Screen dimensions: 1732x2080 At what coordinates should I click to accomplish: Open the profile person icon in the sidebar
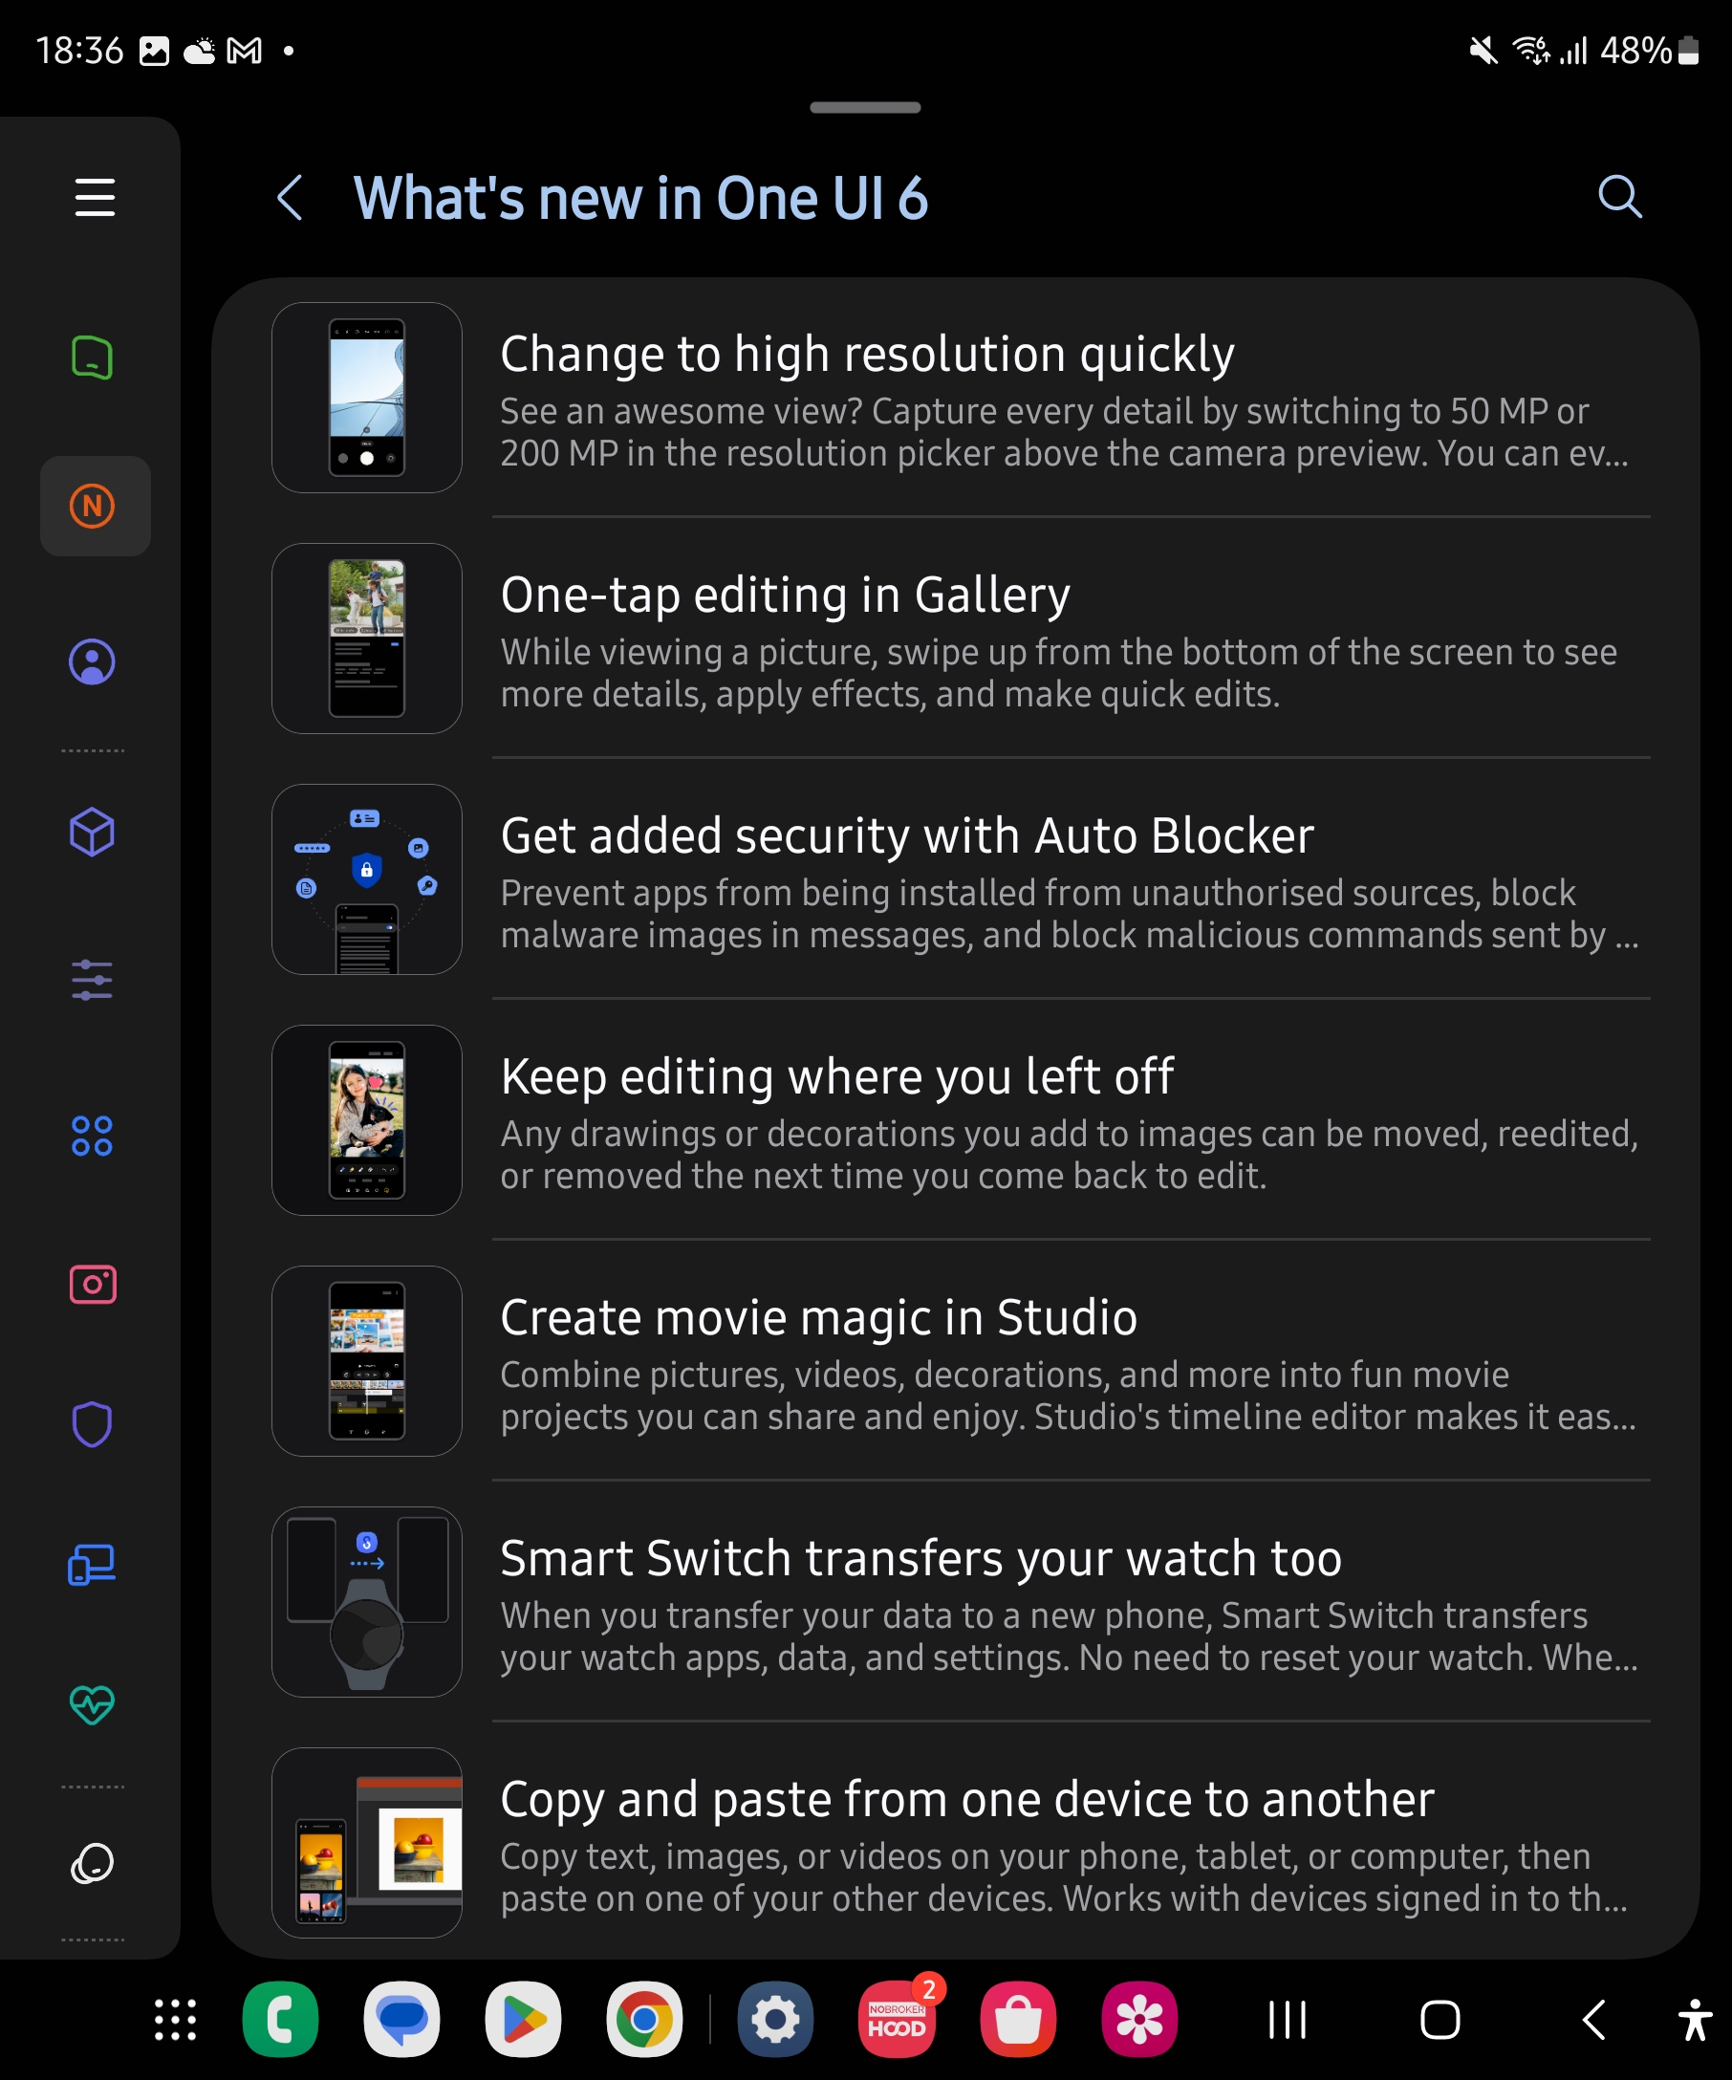pyautogui.click(x=92, y=661)
